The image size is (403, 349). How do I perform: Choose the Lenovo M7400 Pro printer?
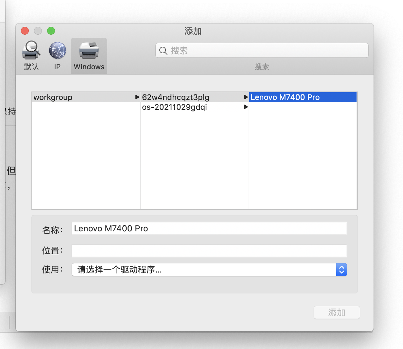[x=285, y=97]
